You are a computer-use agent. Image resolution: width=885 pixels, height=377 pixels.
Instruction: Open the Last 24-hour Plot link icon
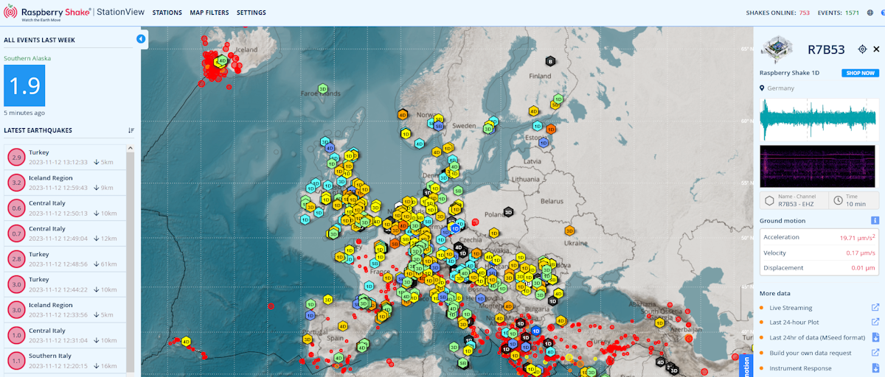(875, 322)
